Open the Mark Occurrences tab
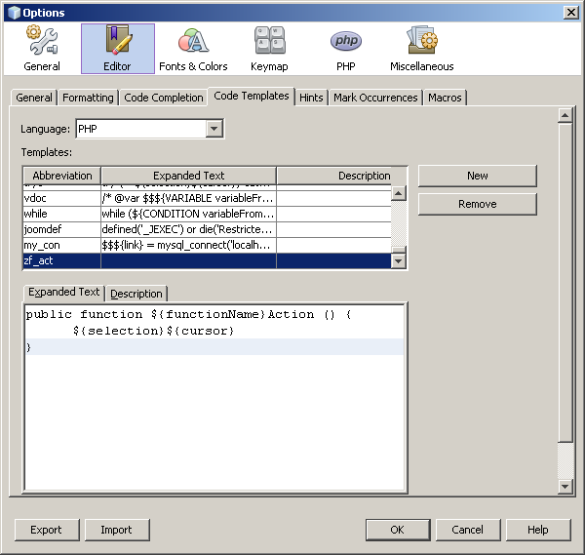The height and width of the screenshot is (555, 585). [x=375, y=98]
